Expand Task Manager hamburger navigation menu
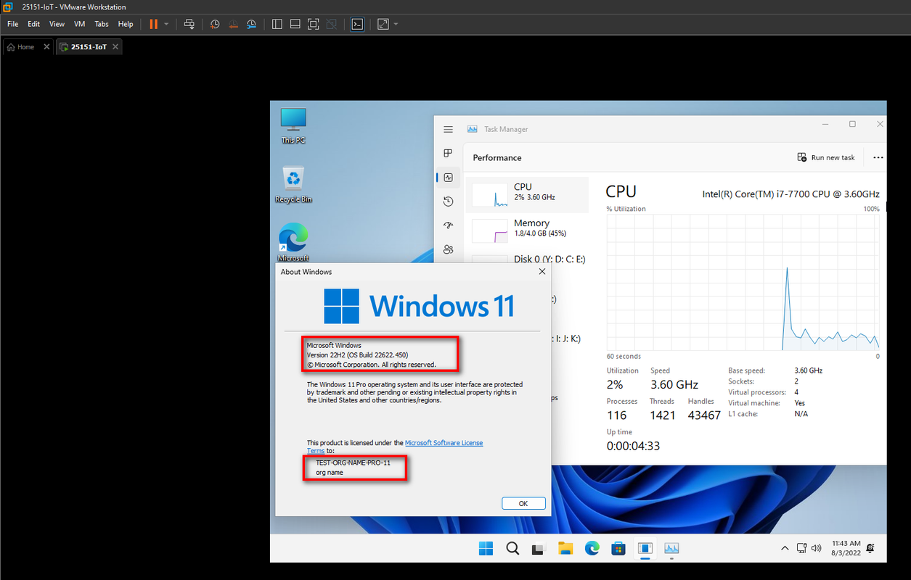 point(449,129)
